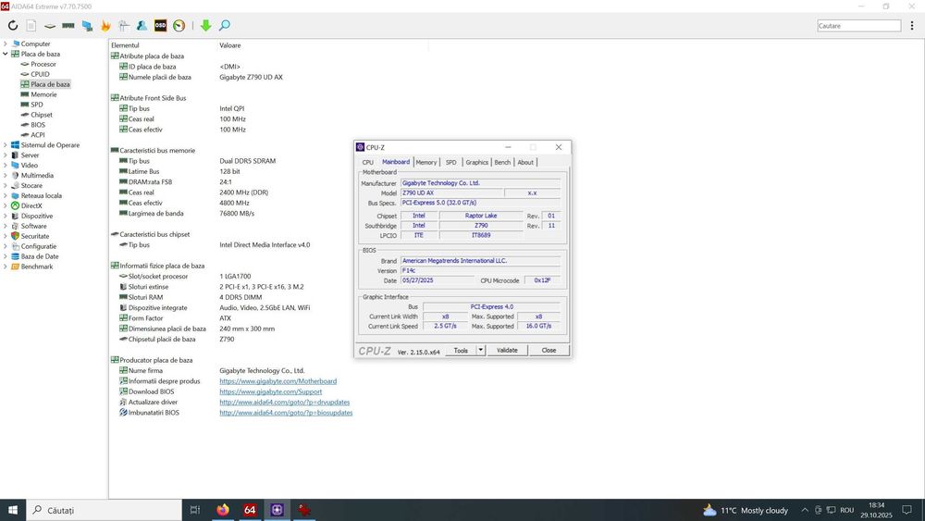
Task: Expand the Computer tree node
Action: tap(6, 43)
